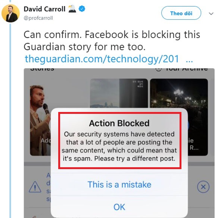Click the Action Blocked title text
This screenshot has height=218, width=224.
coord(119,123)
